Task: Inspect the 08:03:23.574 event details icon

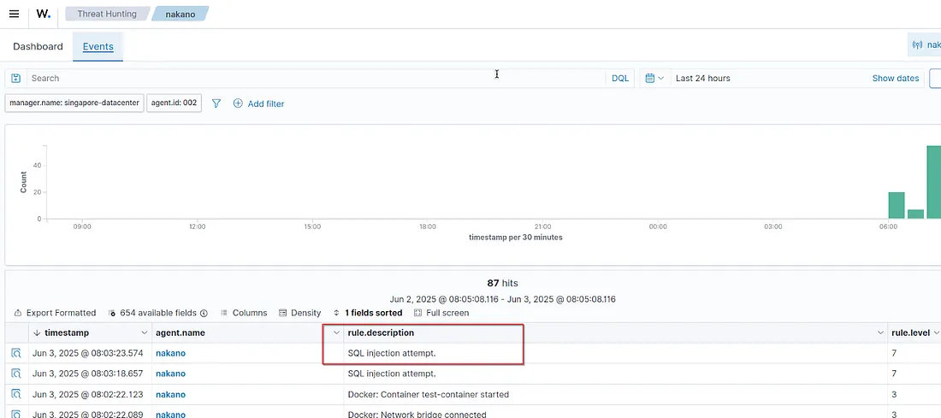Action: (x=15, y=353)
